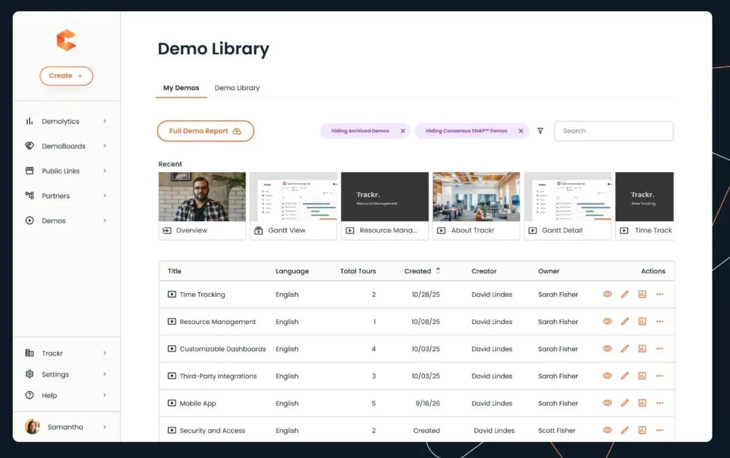Open Security and Access demo title

[x=213, y=431]
